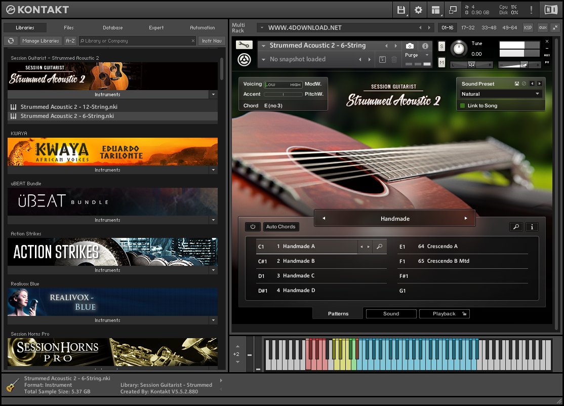The image size is (564, 406).
Task: Click the save (floppy disk) icon in header
Action: tap(401, 10)
